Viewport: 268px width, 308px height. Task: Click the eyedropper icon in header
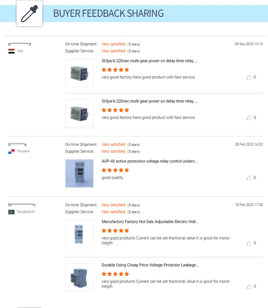pos(29,13)
